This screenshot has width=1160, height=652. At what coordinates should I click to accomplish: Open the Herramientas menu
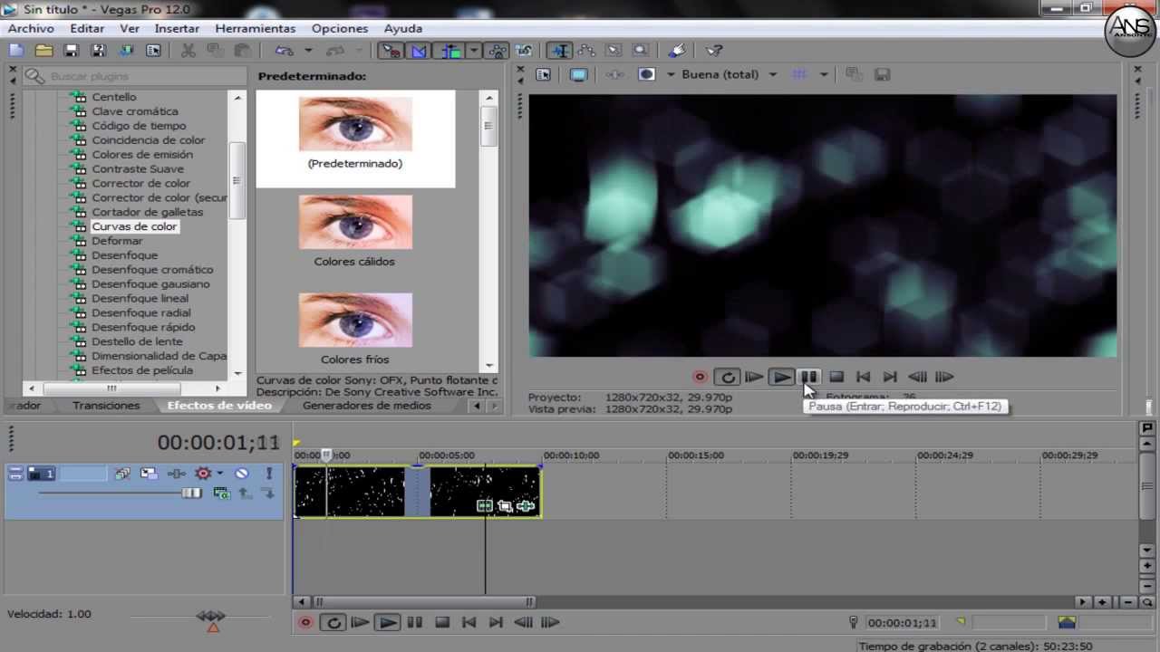[256, 28]
